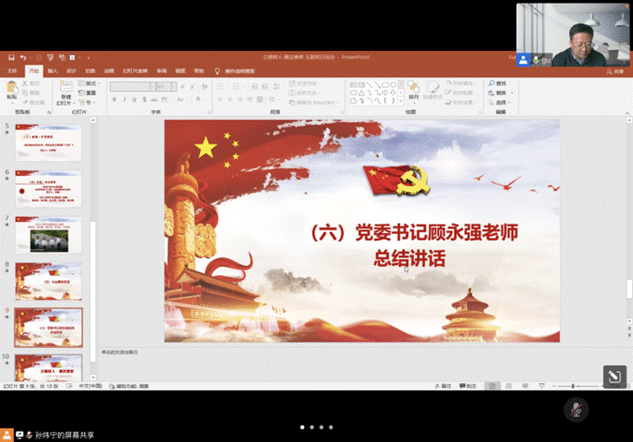Toggle numbered list formatting

point(238,87)
